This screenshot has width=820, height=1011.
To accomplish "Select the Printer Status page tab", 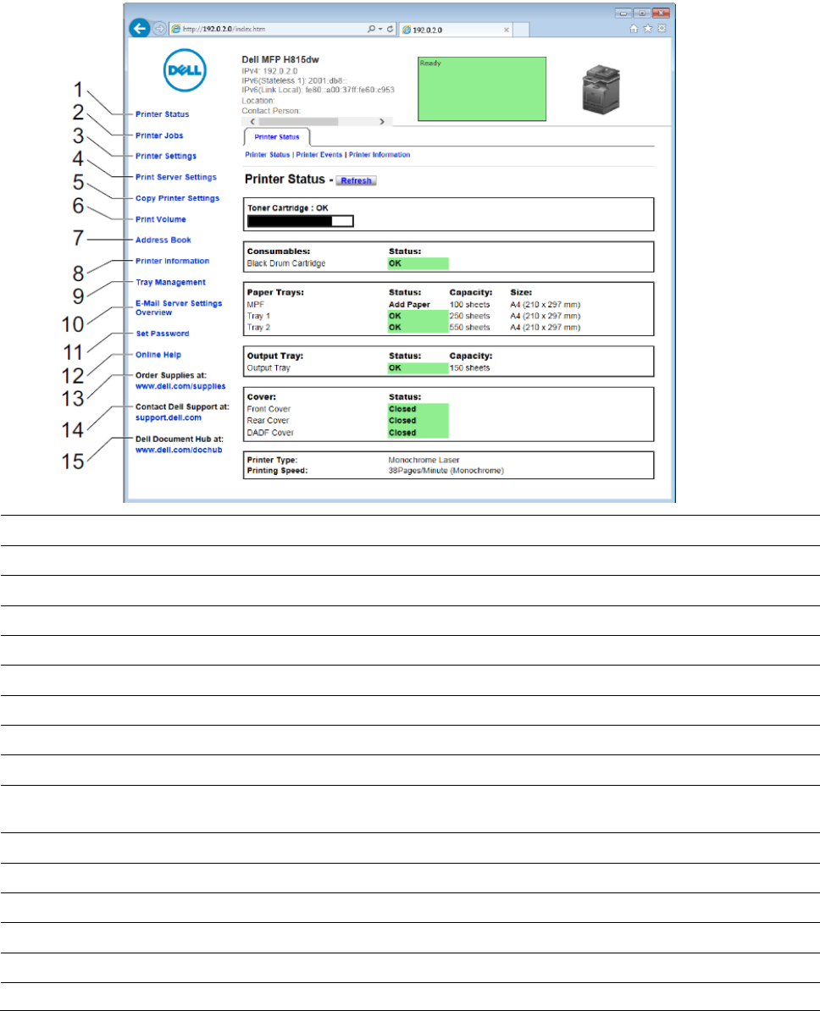I will [277, 136].
